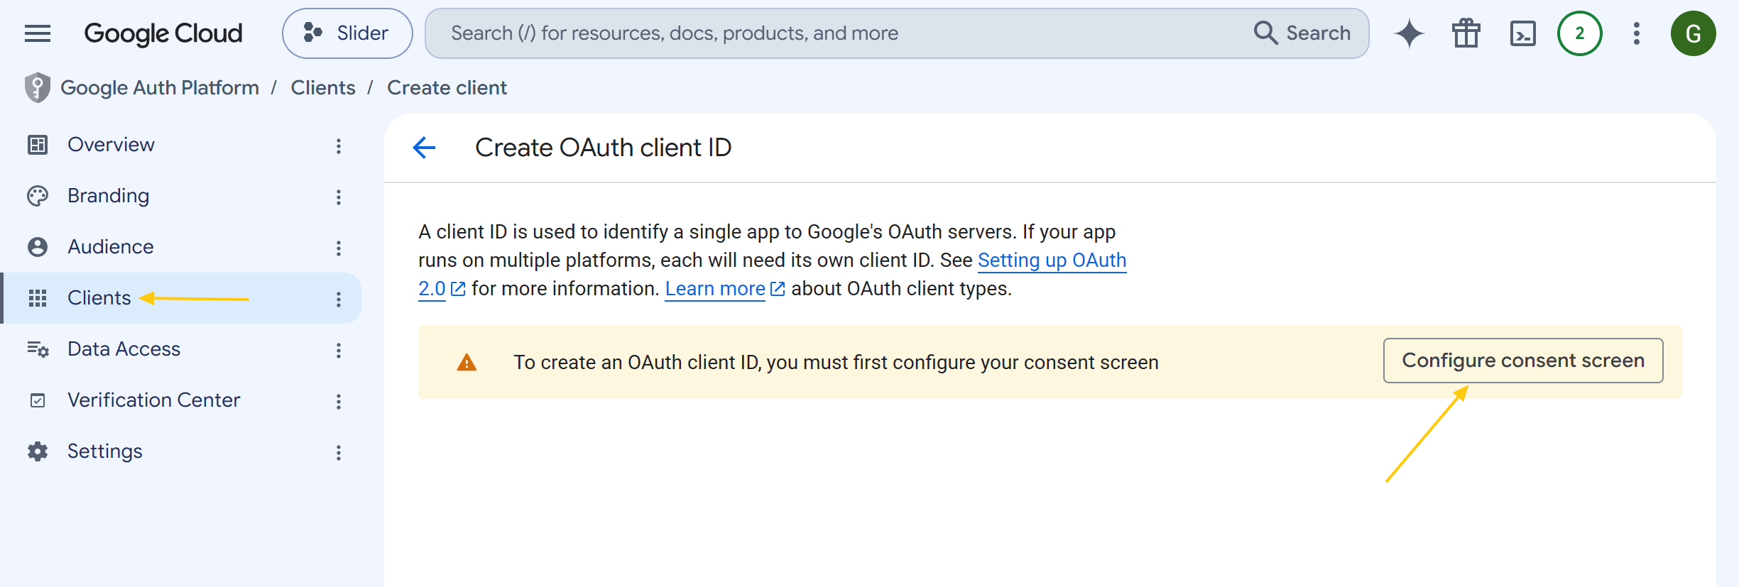Open the gift free trial icon
The height and width of the screenshot is (587, 1739).
pyautogui.click(x=1466, y=33)
